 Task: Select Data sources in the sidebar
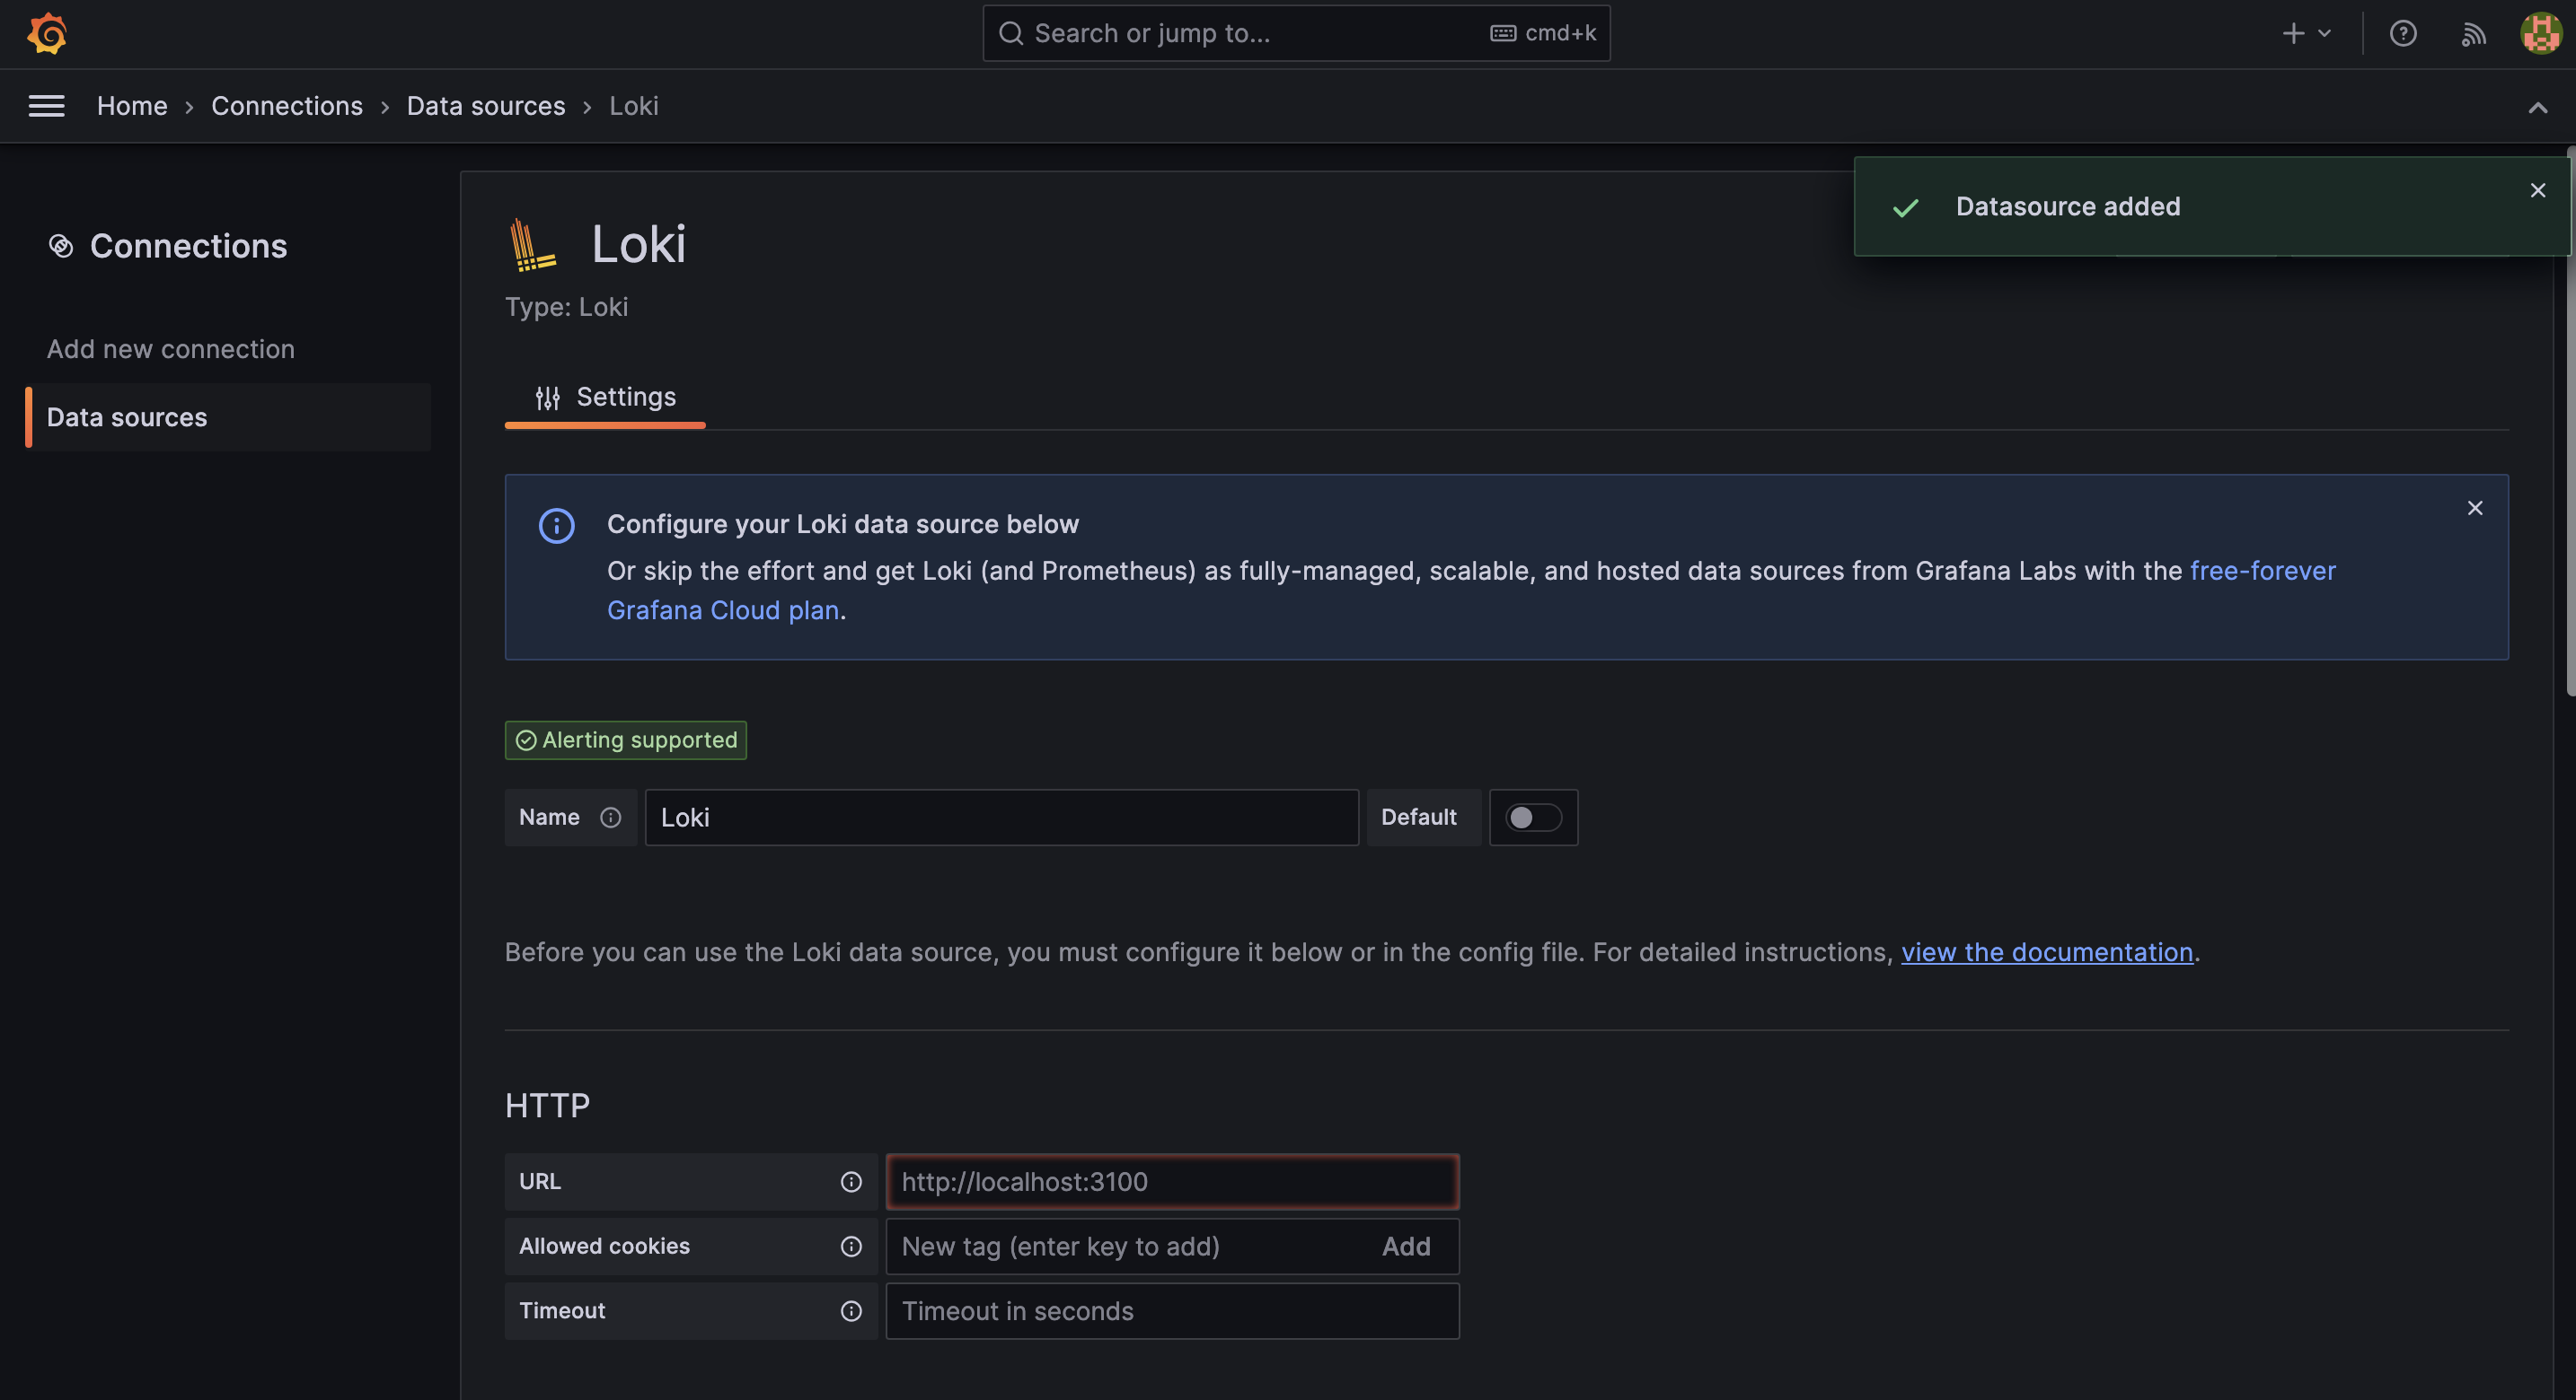point(126,416)
